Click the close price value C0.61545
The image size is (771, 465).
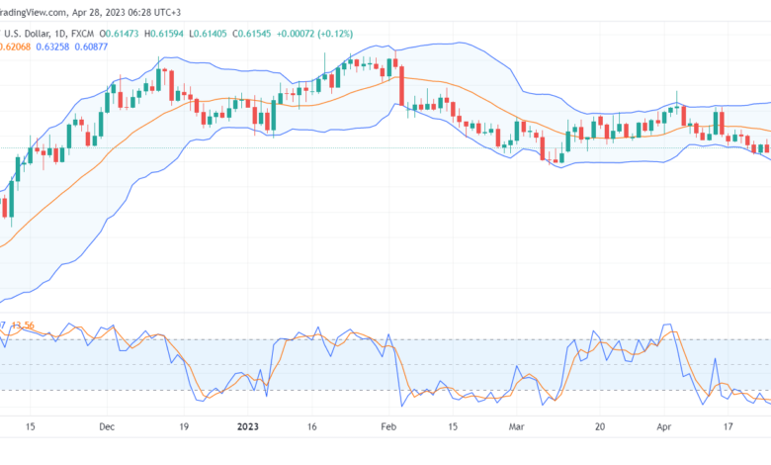(x=251, y=34)
